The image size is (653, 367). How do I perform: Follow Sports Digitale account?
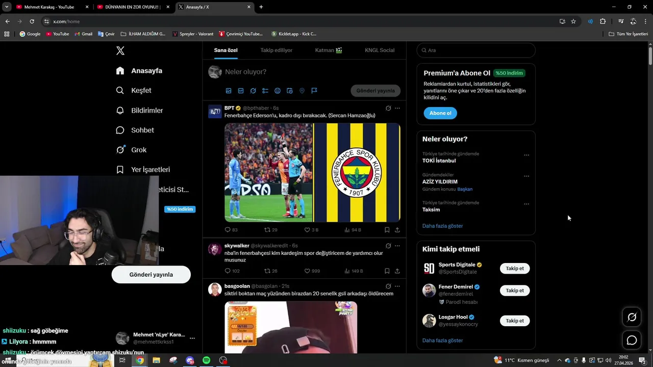(x=515, y=268)
